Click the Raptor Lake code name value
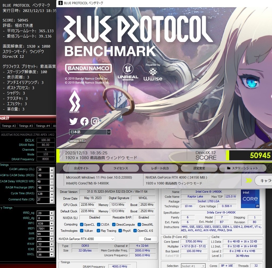 point(195,196)
